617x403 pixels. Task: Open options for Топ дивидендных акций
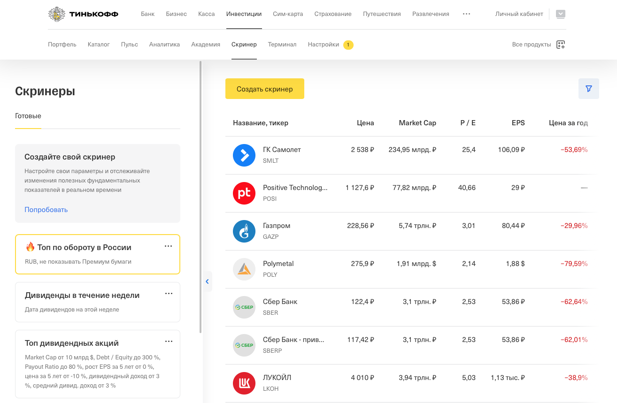[169, 342]
